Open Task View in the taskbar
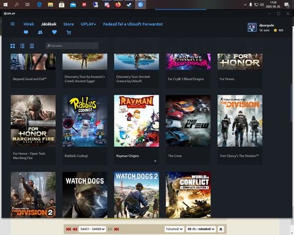Screen dimensions: 294x235 (x=28, y=4)
